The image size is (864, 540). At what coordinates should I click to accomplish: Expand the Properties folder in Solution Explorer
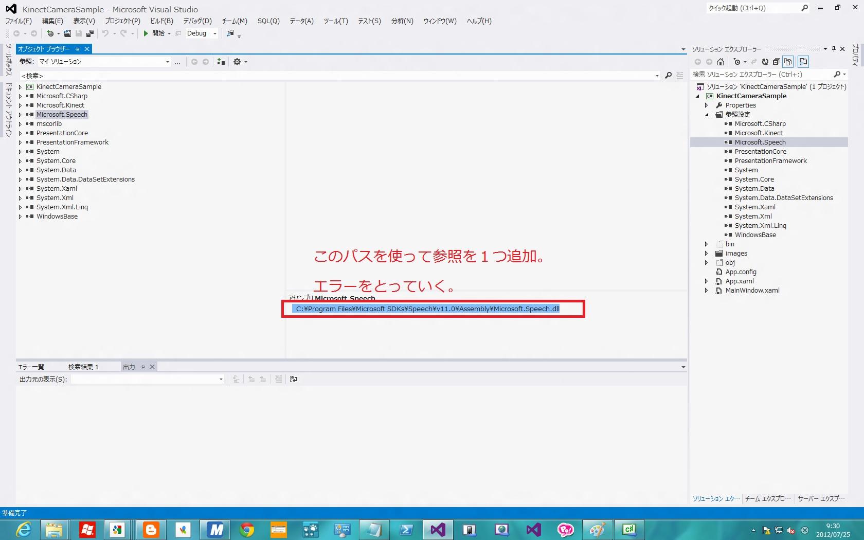tap(706, 105)
